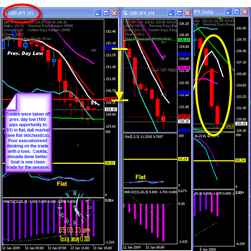Click the 13 Jan 15:00 time label in H1
The image size is (251, 251).
tap(102, 248)
